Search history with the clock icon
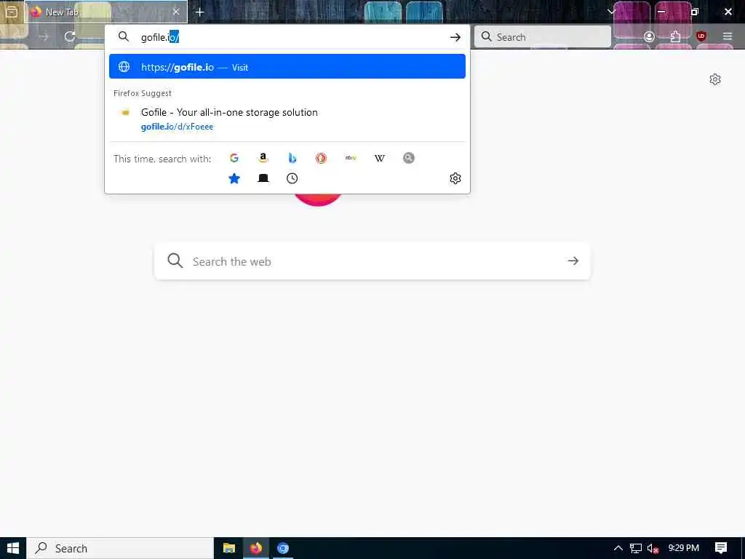 [292, 178]
